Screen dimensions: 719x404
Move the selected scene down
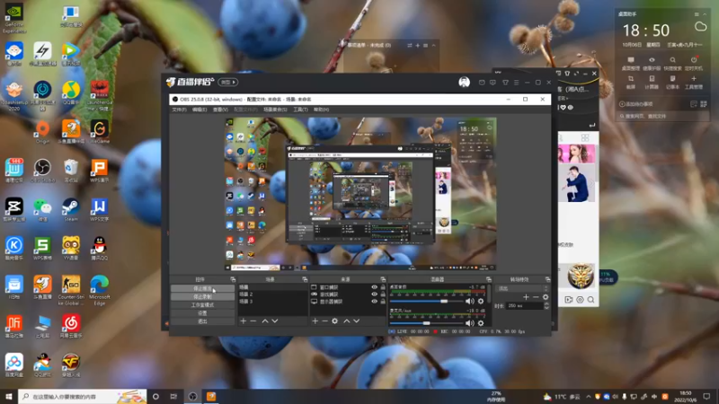(275, 321)
